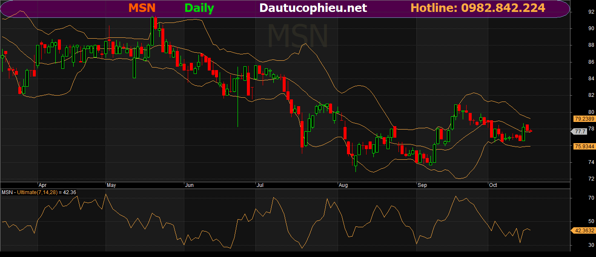596x257 pixels.
Task: Click the large gray MSN watermark
Action: click(x=298, y=36)
